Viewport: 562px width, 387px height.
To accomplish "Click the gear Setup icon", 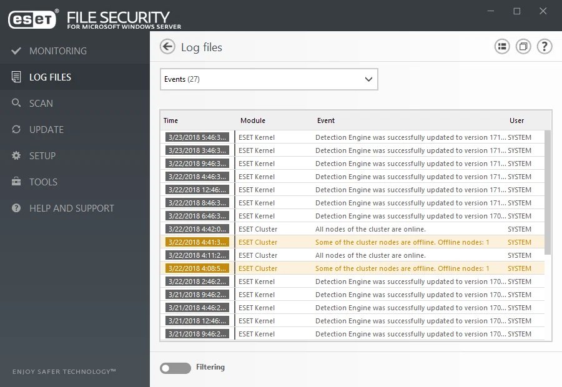I will [16, 155].
